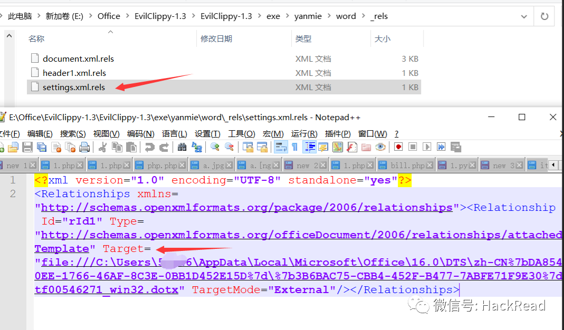This screenshot has height=330, width=564.
Task: Click the Stop Recording macro icon
Action: pos(413,147)
